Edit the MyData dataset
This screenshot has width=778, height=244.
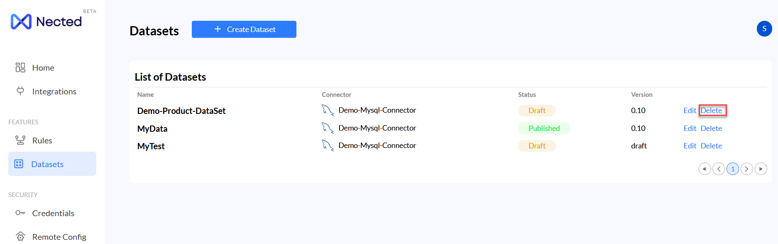690,128
